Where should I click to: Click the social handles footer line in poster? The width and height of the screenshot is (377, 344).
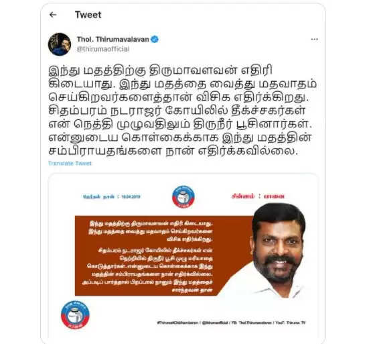click(231, 323)
